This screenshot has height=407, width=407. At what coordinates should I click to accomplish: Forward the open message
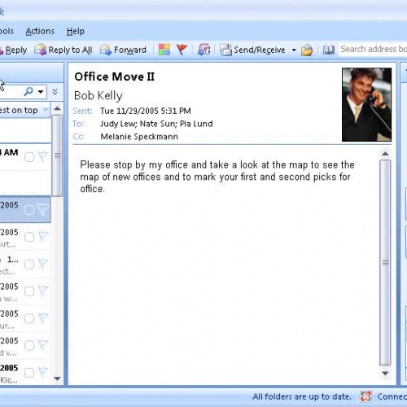(123, 50)
